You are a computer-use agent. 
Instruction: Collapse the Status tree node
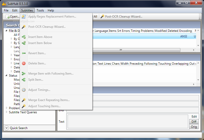pos(6,75)
